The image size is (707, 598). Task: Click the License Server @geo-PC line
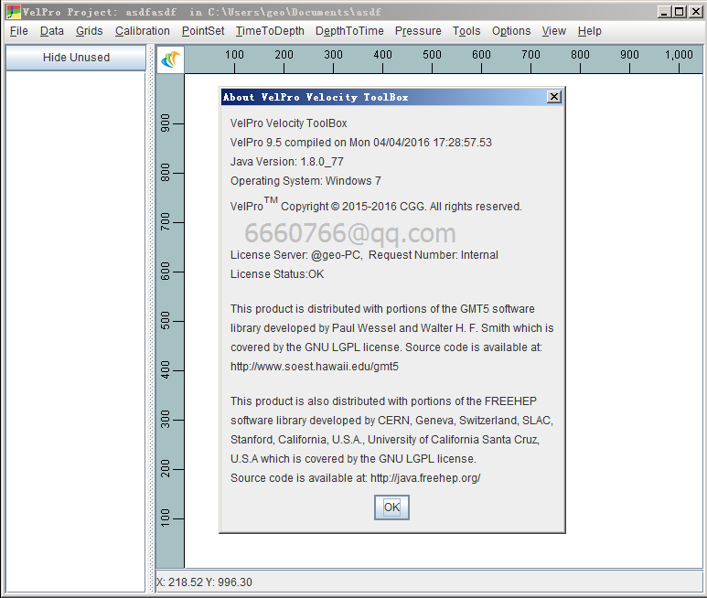(364, 255)
